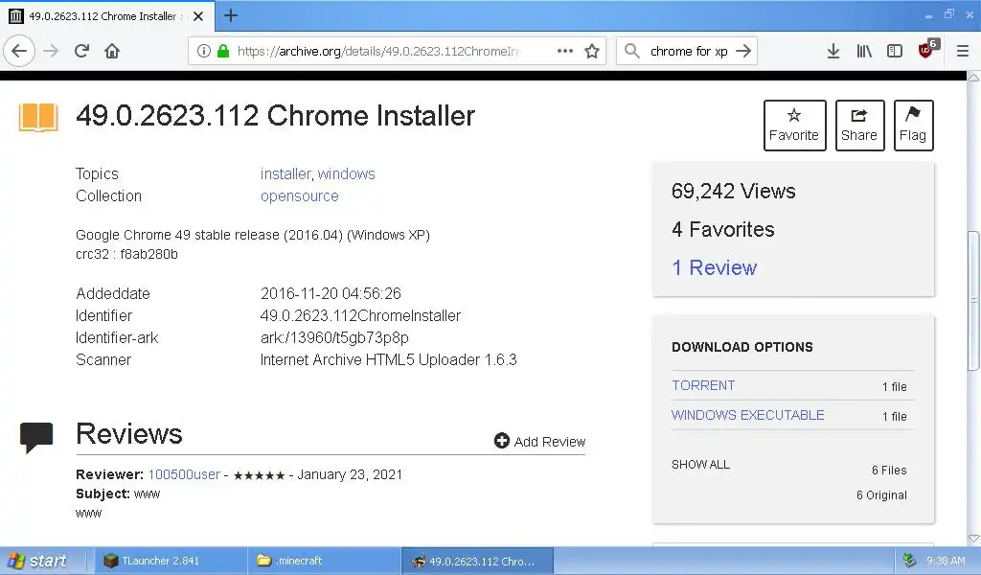This screenshot has width=981, height=575.
Task: Click the five-star review rating
Action: (259, 475)
